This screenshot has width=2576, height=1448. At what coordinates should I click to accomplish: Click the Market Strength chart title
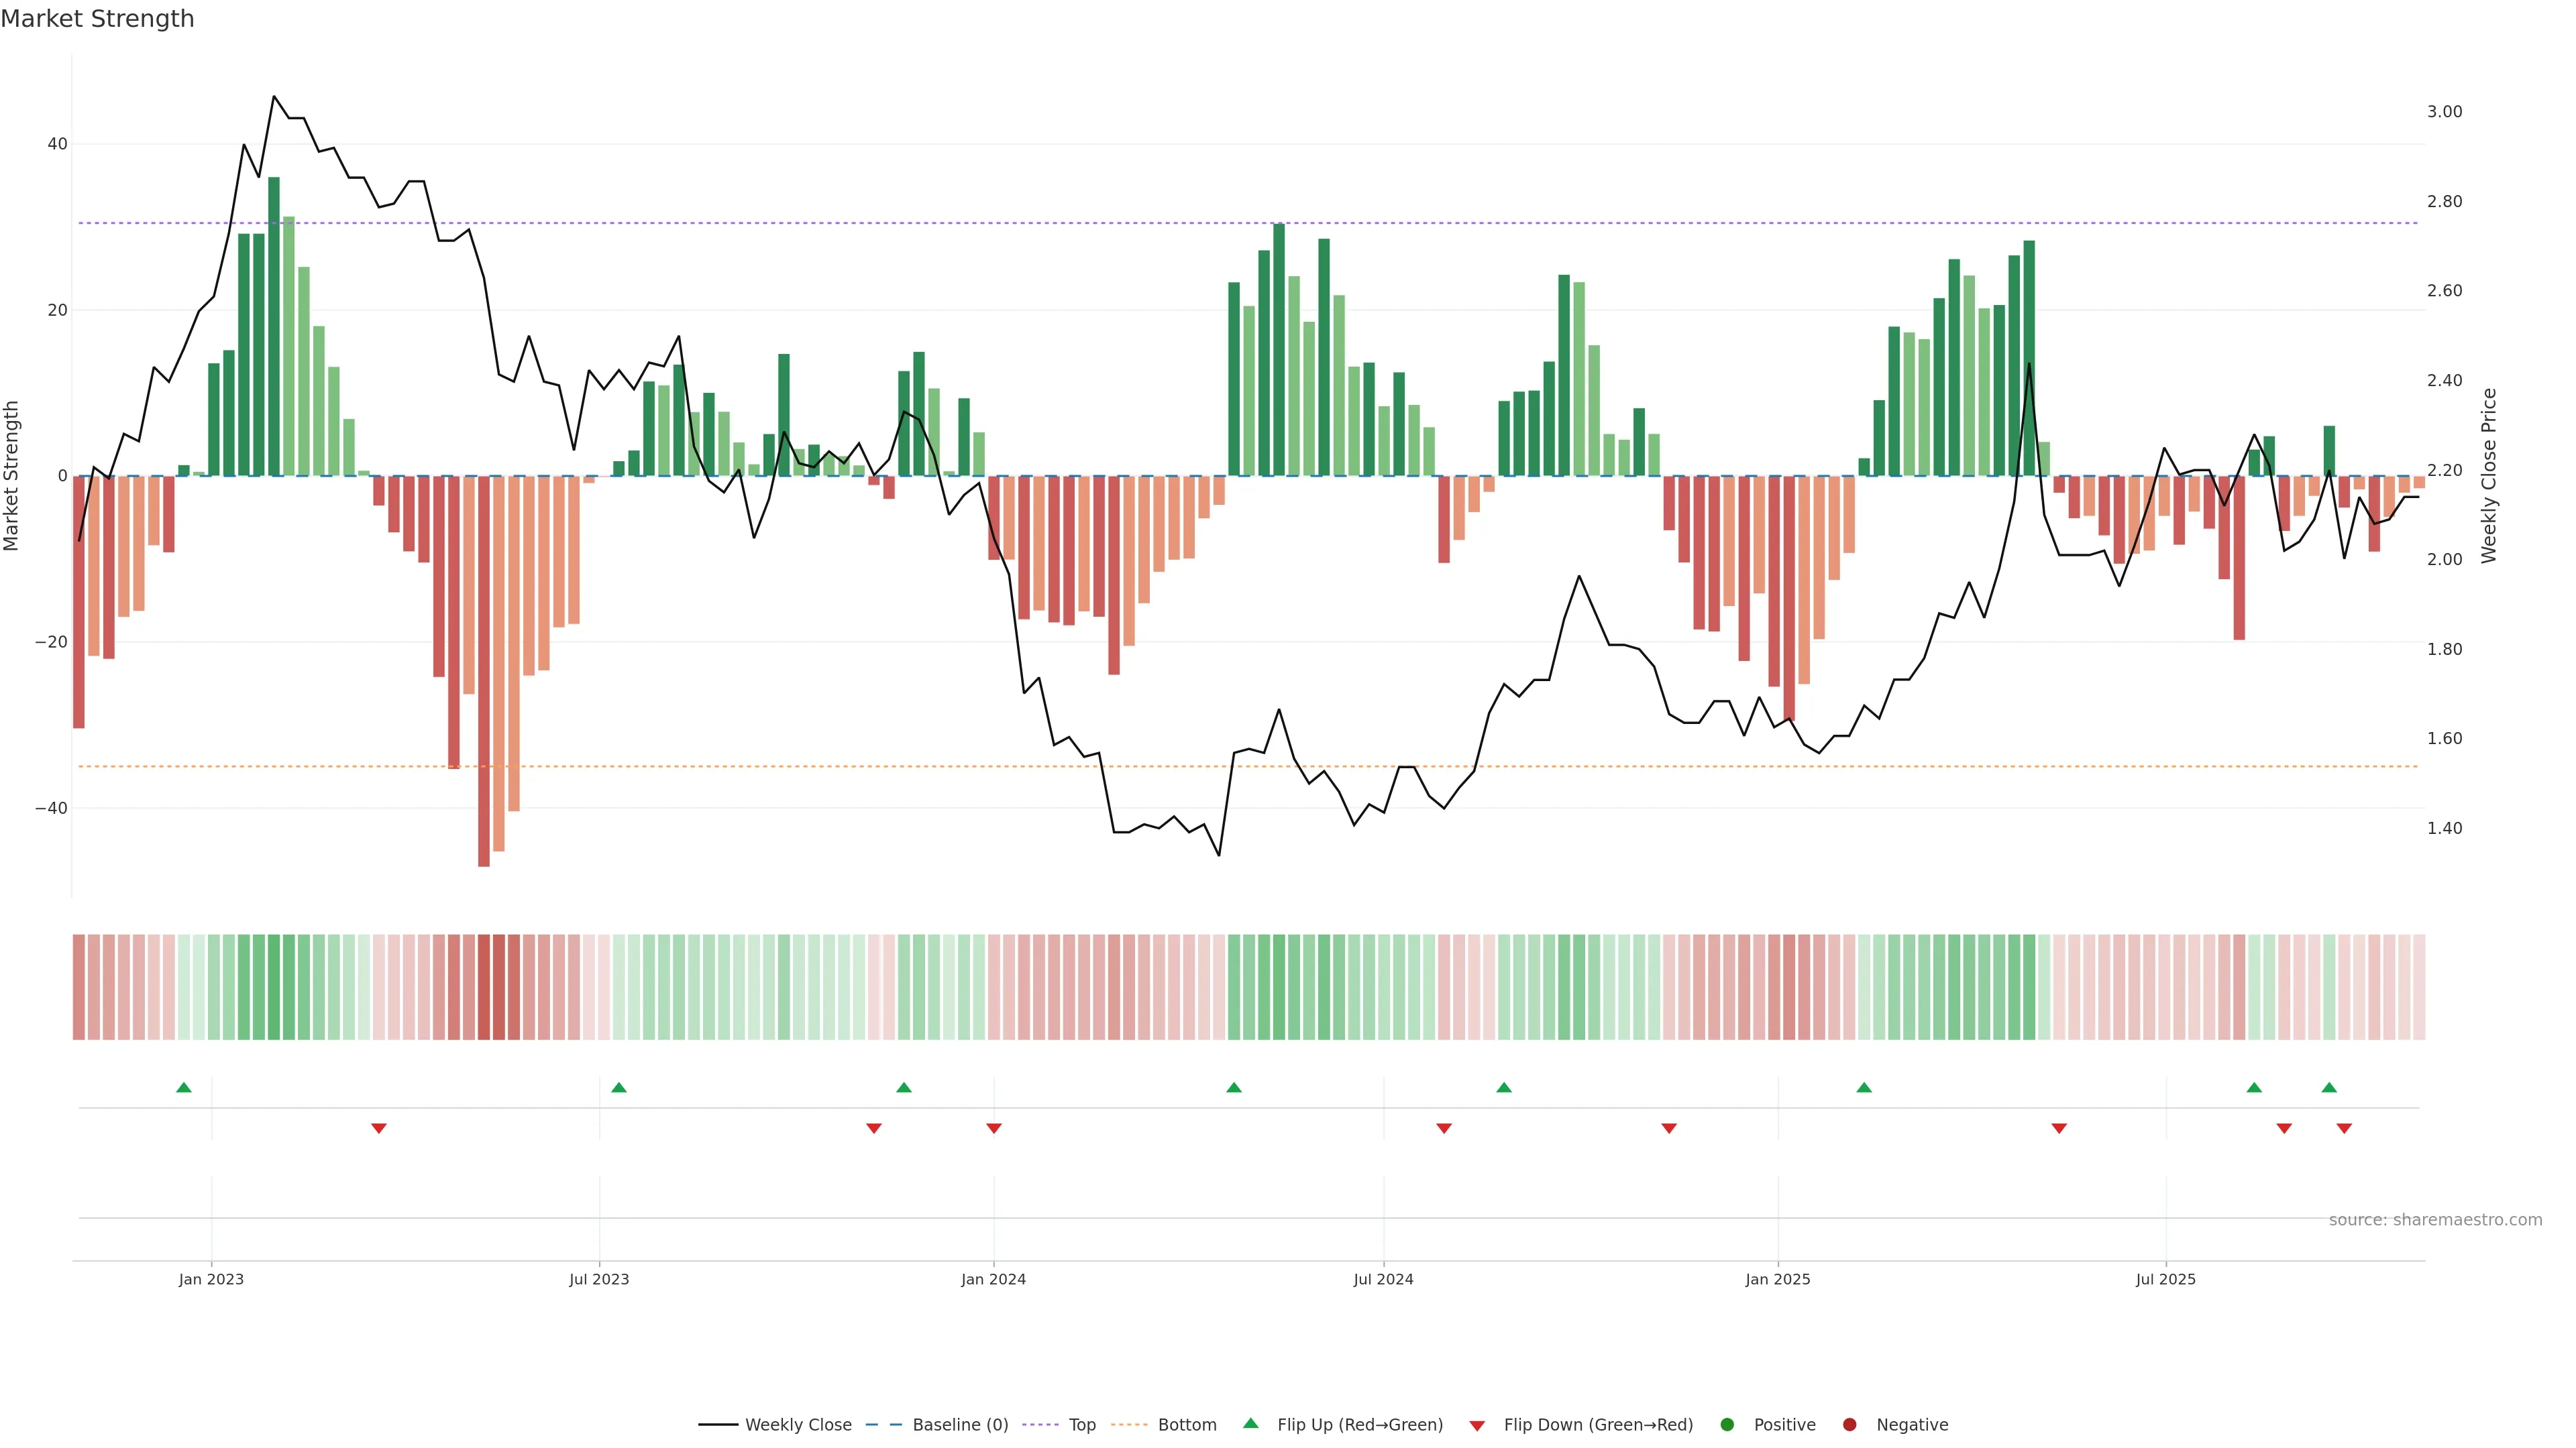pos(97,19)
